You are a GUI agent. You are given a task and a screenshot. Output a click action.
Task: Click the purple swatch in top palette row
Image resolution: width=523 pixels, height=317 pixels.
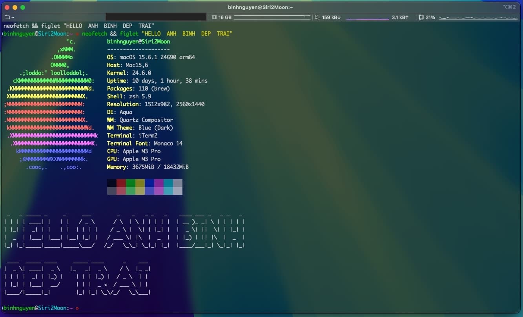[x=159, y=183]
